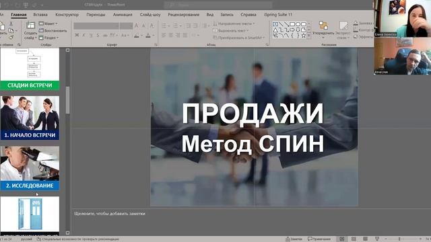
Task: Click the text highlight color button
Action: (x=137, y=36)
